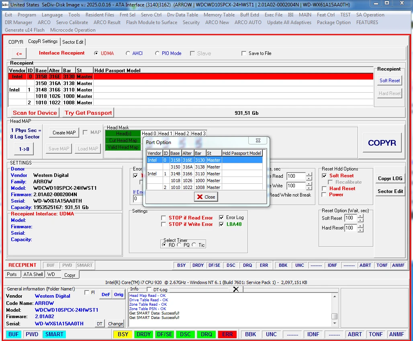
Task: Select the 3150 316A 3138 row in Port Option
Action: (204, 167)
